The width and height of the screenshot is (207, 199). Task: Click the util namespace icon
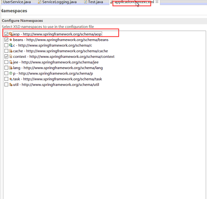[x=11, y=85]
